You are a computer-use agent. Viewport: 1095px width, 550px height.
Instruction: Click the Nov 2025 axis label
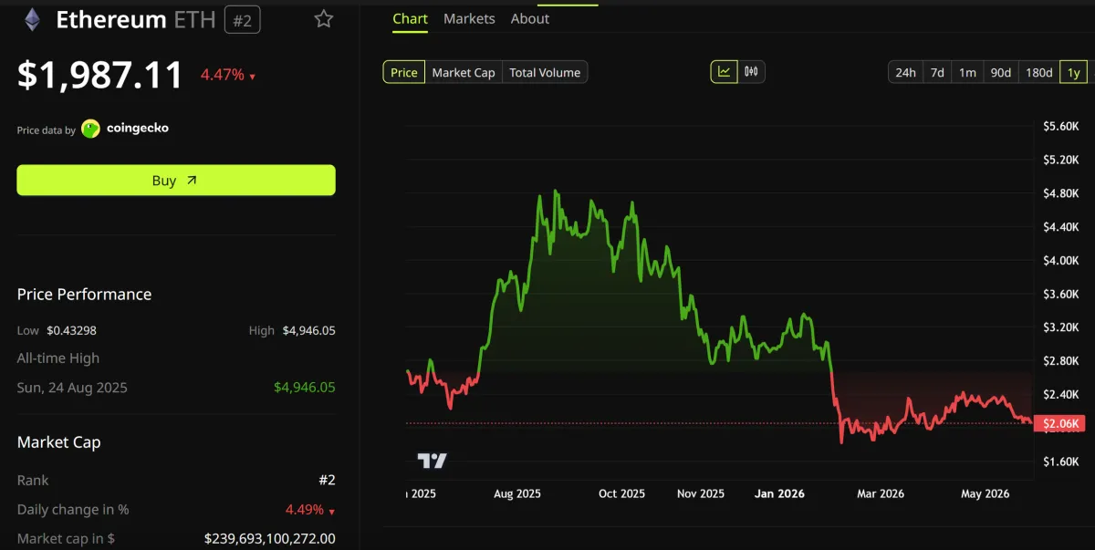tap(701, 493)
